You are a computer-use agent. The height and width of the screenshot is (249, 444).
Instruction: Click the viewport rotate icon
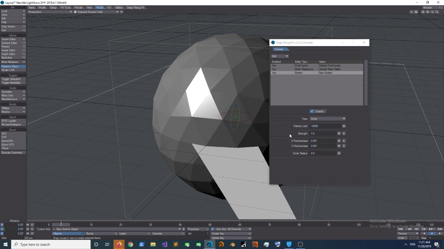432,12
